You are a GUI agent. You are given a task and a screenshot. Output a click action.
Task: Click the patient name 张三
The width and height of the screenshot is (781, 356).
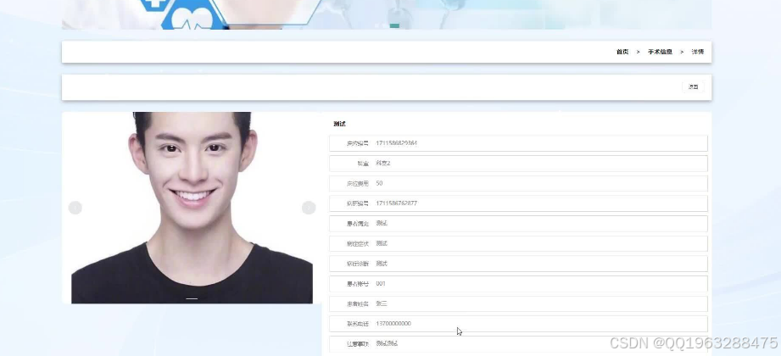tap(382, 303)
